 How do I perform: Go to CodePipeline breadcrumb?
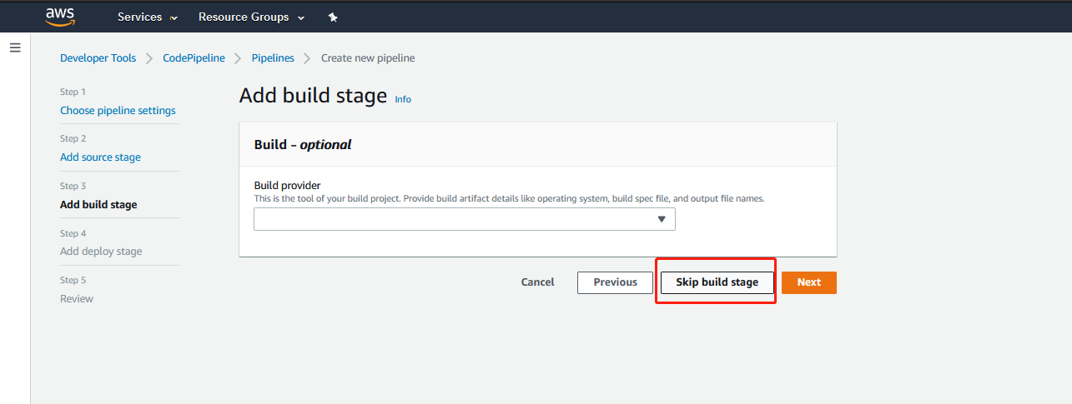(x=194, y=58)
